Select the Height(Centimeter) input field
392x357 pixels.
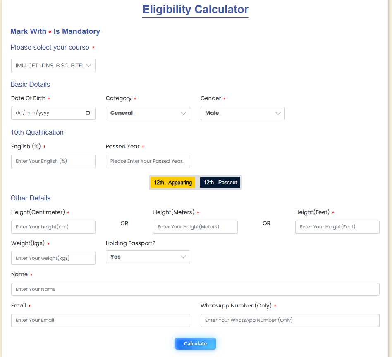click(x=53, y=227)
